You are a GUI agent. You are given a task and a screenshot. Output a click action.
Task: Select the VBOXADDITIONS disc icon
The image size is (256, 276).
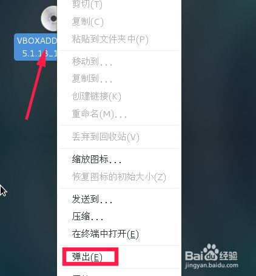(49, 18)
